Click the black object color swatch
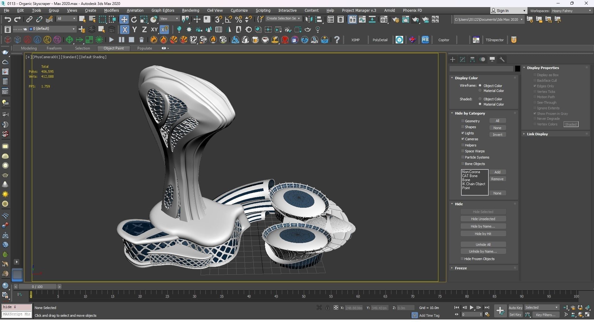The width and height of the screenshot is (594, 322). (517, 69)
